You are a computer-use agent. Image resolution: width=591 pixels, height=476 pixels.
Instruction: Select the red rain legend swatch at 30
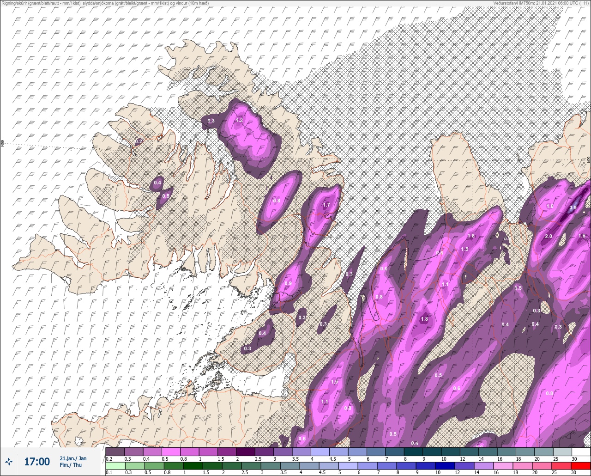[x=581, y=466]
